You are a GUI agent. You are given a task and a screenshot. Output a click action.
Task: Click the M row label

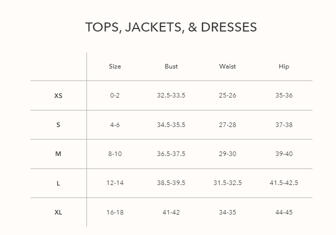point(58,154)
